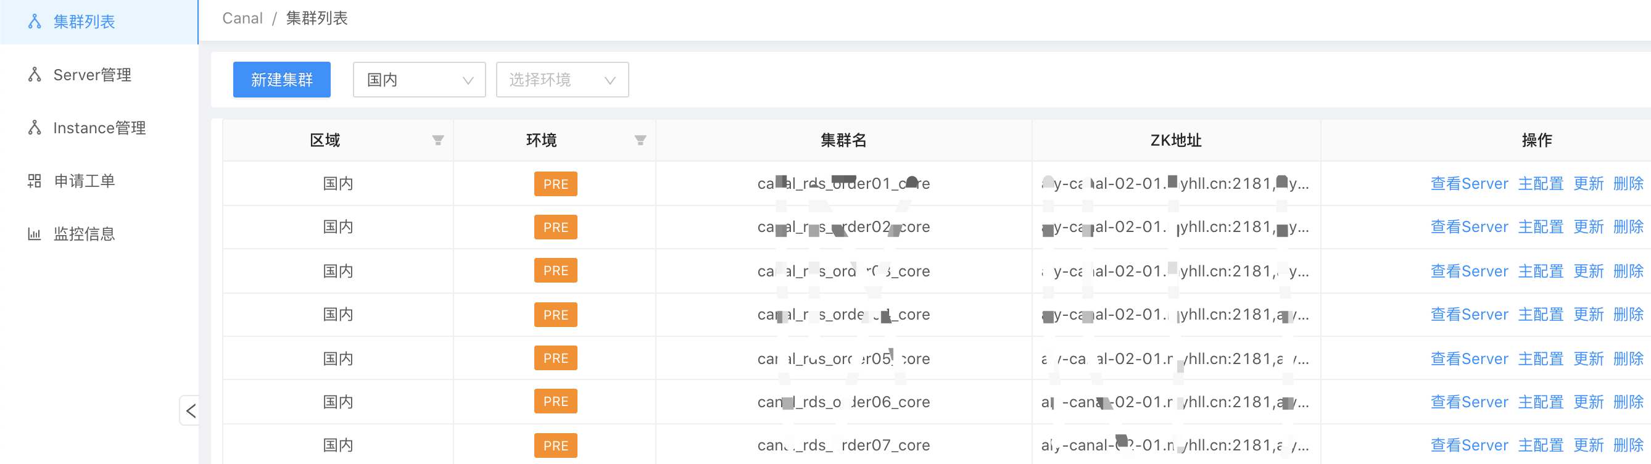This screenshot has width=1651, height=464.
Task: Click the 申请工单 grid icon
Action: [35, 181]
